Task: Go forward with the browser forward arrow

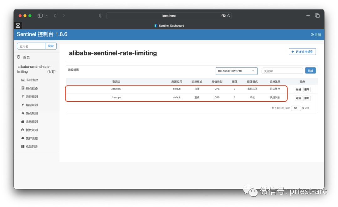Action: (63, 16)
